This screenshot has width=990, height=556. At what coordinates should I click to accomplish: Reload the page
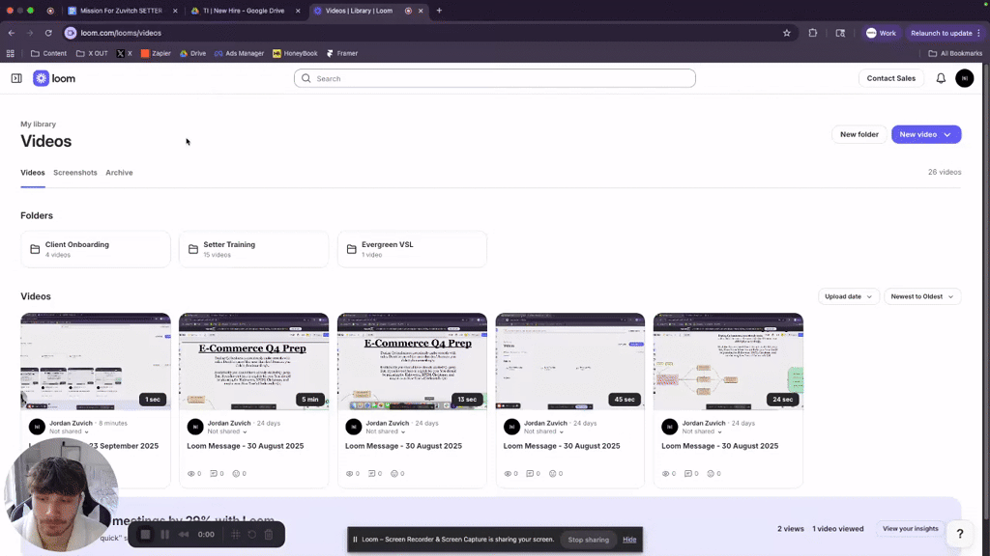click(48, 33)
